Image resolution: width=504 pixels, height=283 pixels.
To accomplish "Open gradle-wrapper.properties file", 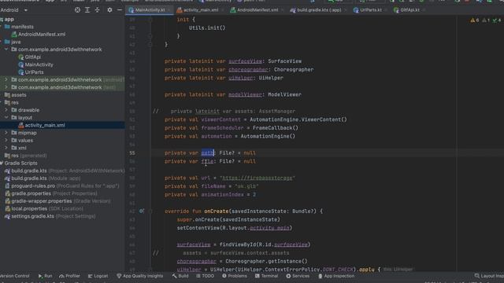I will point(57,201).
